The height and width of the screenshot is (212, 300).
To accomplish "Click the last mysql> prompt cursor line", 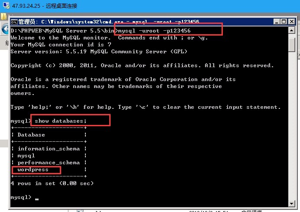I will (24, 197).
